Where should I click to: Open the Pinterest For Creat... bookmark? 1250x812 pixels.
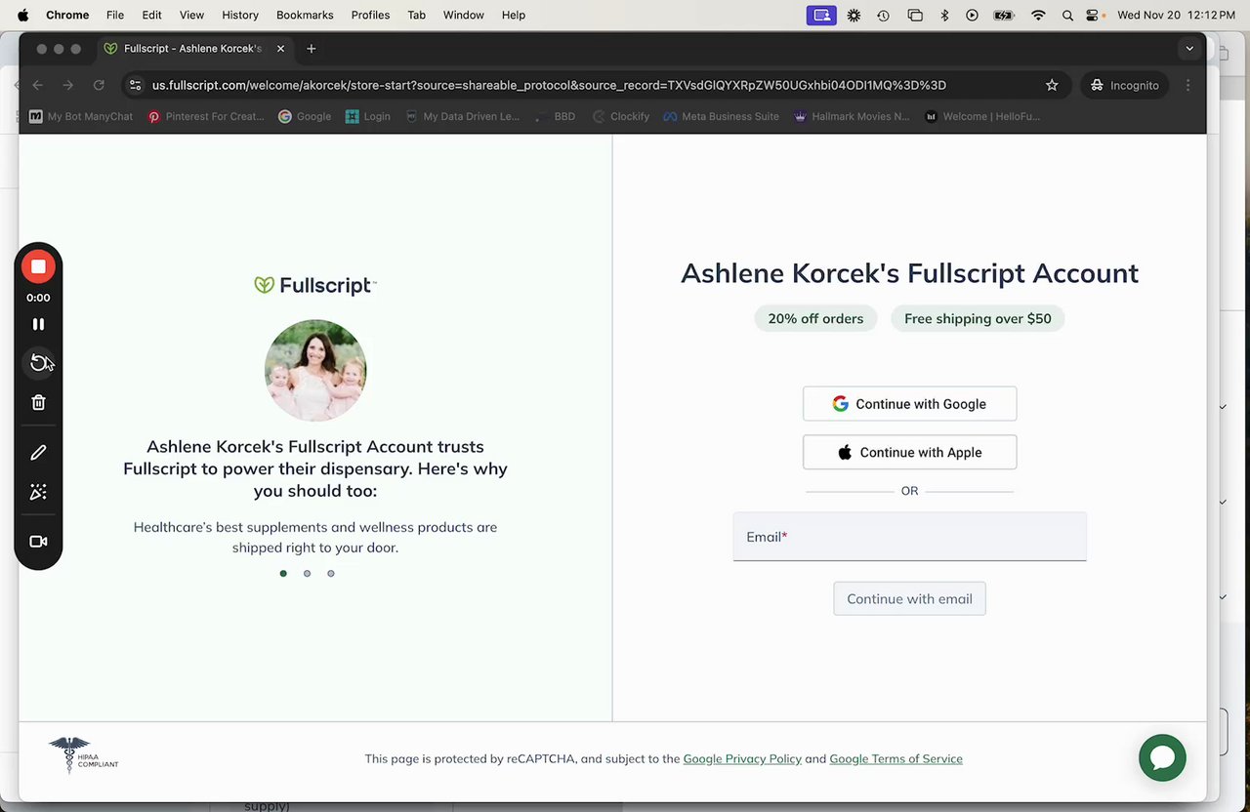point(206,116)
